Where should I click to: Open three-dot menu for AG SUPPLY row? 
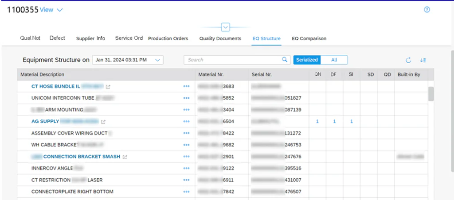pyautogui.click(x=187, y=121)
